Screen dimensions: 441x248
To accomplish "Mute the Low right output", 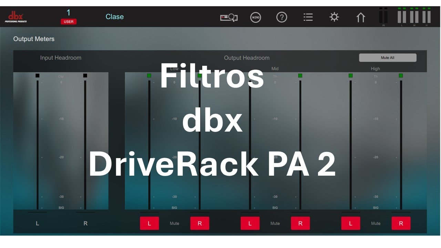I will 200,223.
